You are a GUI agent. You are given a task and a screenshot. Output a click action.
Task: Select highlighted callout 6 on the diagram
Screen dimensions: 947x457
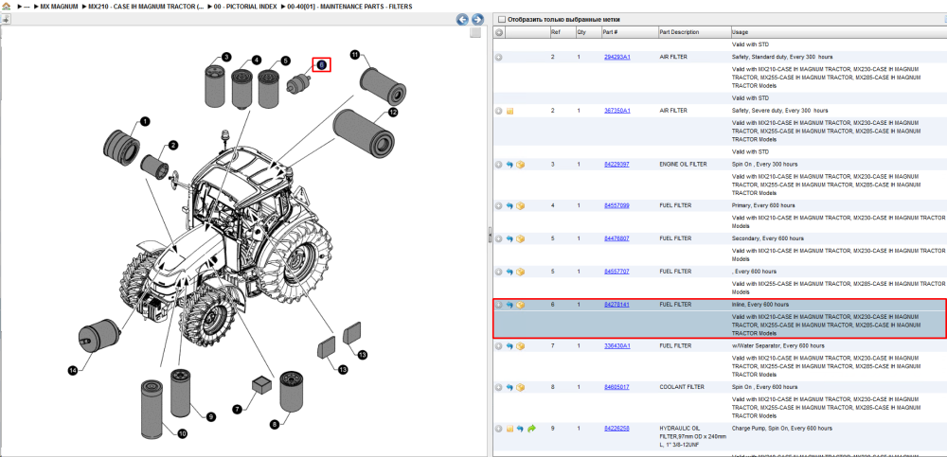322,64
